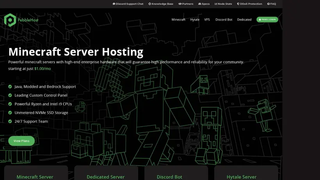Click the $1.00/mo price text

pyautogui.click(x=43, y=69)
